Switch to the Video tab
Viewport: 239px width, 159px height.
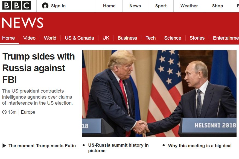(x=29, y=38)
